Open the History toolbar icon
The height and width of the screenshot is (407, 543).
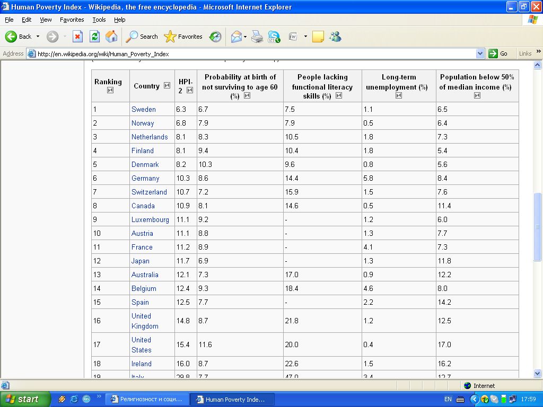(215, 37)
